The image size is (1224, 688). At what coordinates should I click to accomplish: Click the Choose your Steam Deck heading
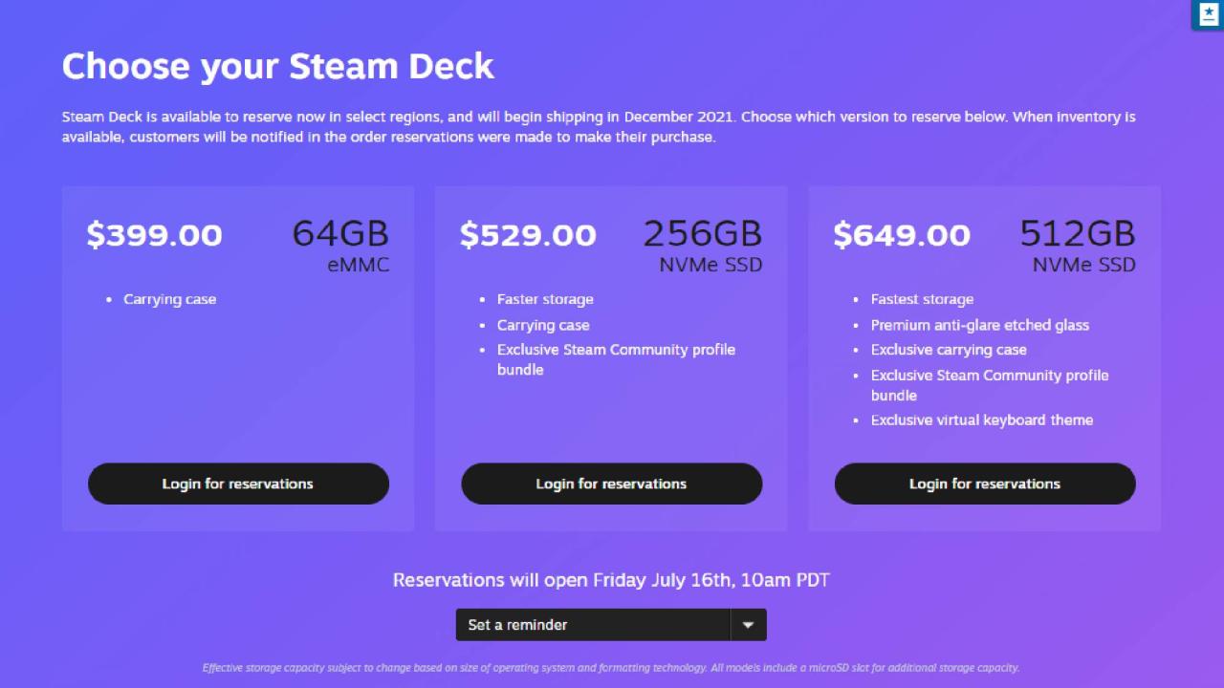click(x=277, y=65)
